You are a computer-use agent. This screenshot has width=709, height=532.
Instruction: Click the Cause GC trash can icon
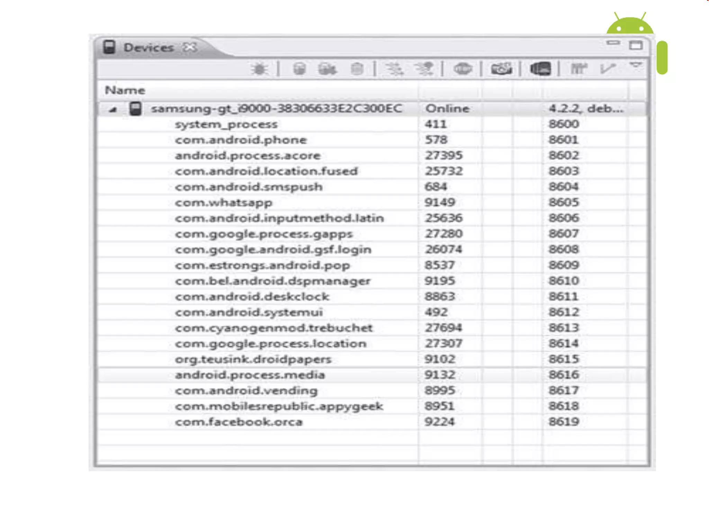[357, 69]
